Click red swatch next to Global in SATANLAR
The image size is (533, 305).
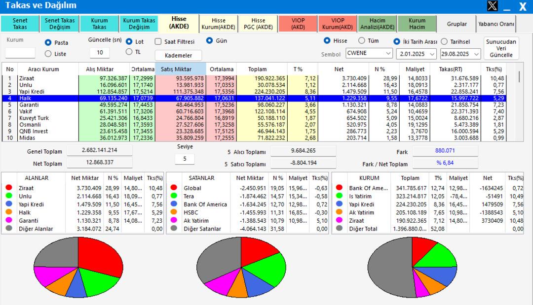click(x=174, y=187)
